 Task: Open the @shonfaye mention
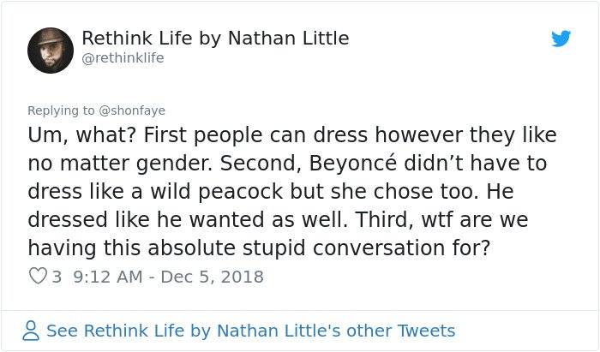(x=132, y=110)
